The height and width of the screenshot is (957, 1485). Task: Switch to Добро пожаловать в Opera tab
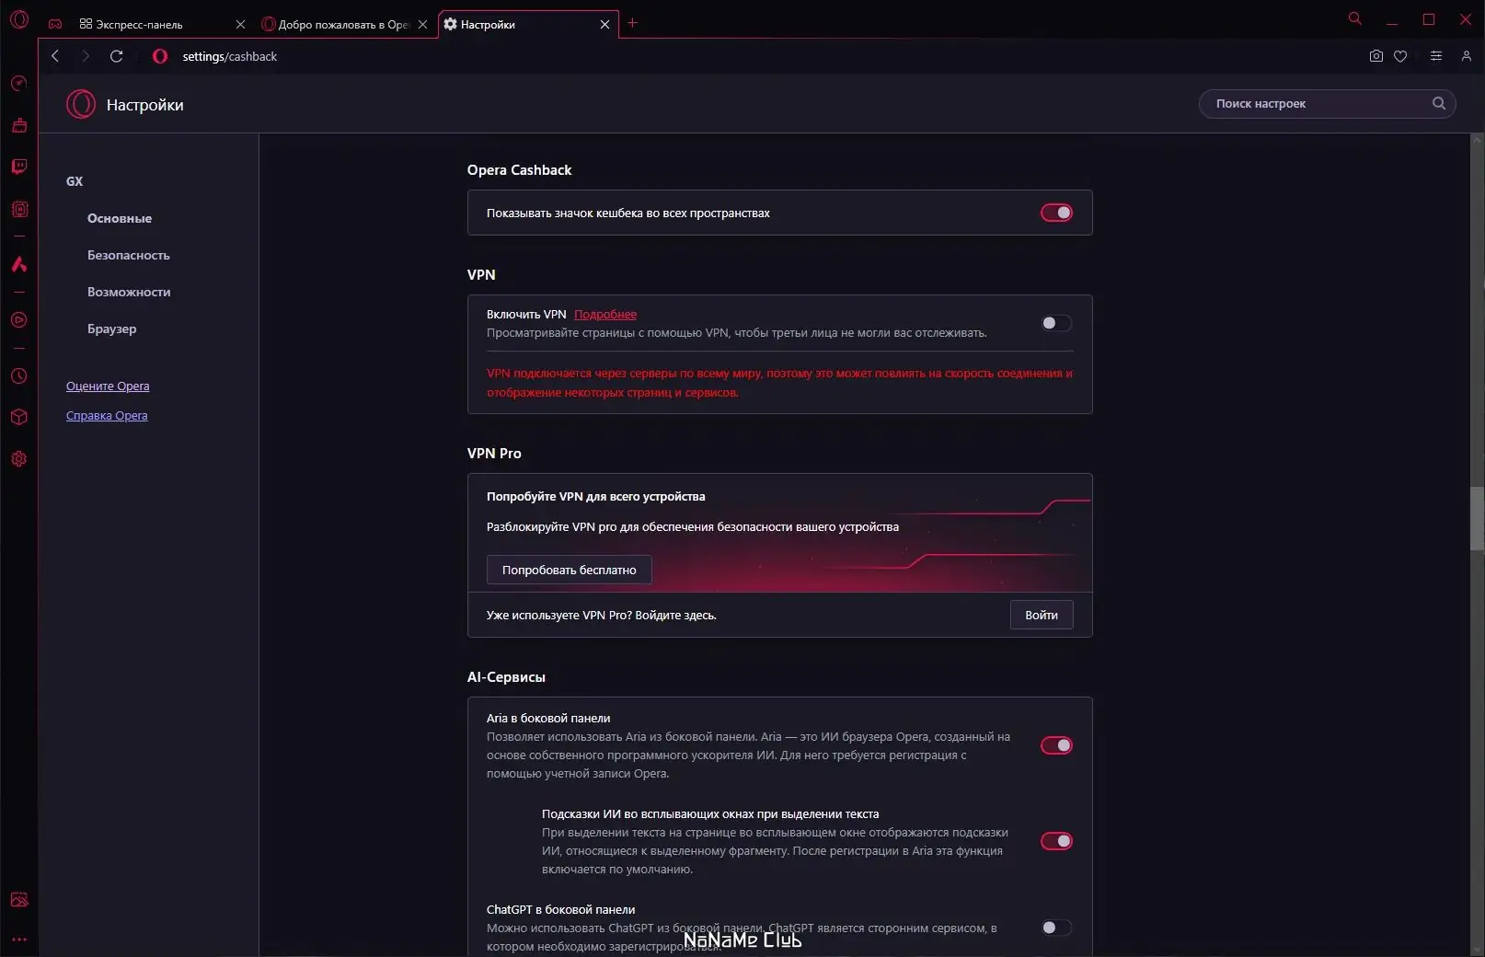(336, 25)
